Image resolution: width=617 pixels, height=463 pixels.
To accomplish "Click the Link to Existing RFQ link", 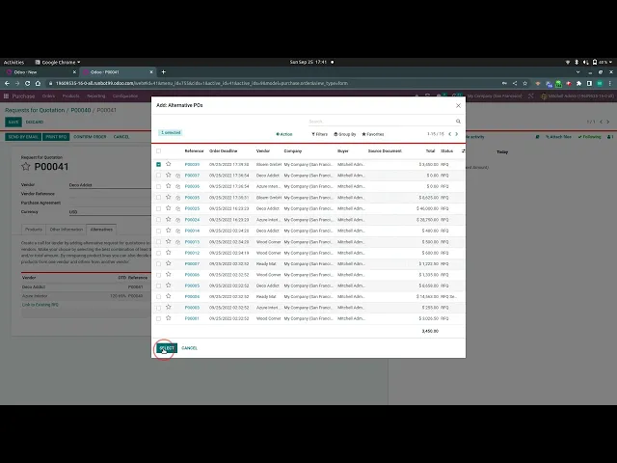I will point(40,305).
